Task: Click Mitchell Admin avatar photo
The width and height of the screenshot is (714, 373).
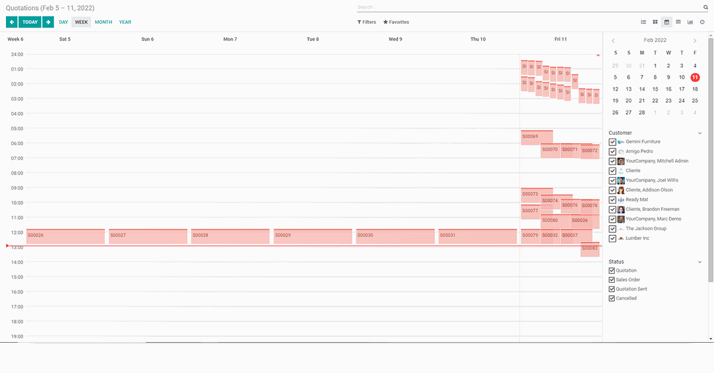Action: click(x=621, y=161)
